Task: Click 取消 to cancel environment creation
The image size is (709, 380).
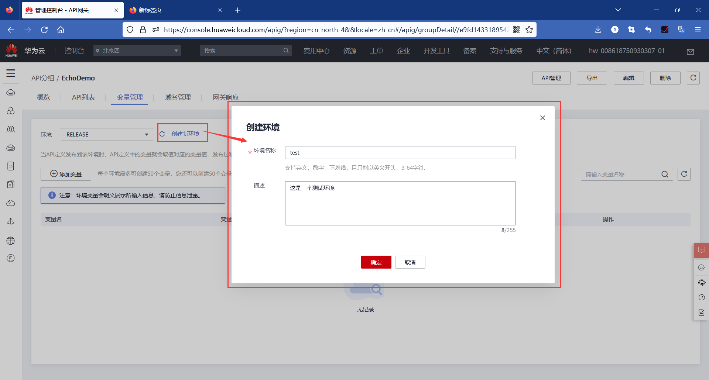Action: coord(410,262)
